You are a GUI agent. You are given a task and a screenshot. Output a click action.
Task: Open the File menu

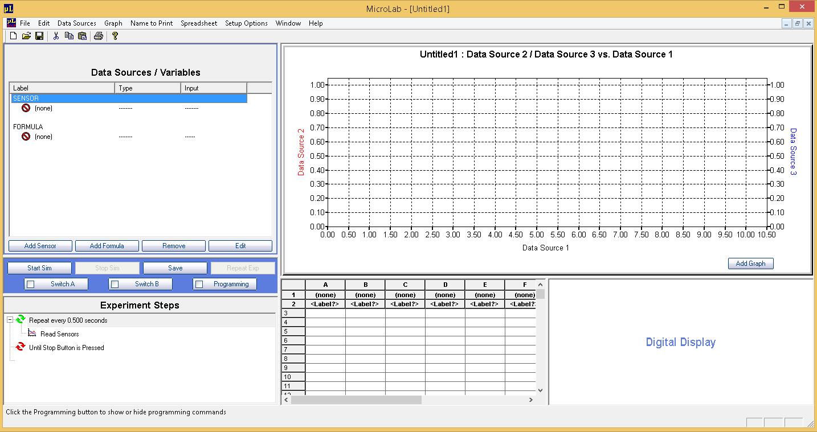point(25,23)
